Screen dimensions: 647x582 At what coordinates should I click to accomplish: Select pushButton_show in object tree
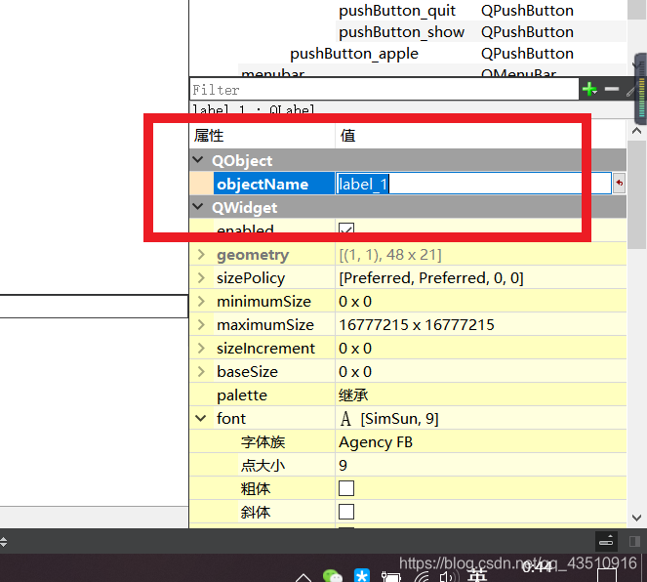click(x=401, y=32)
